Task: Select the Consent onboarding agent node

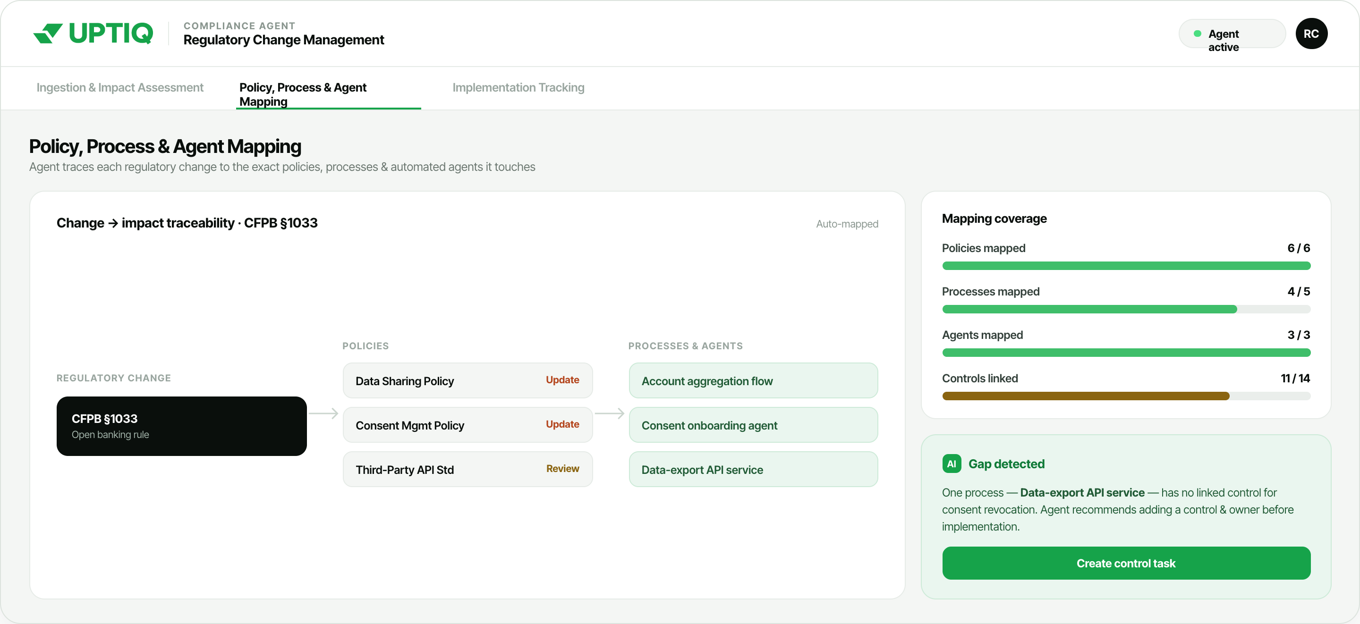Action: click(753, 424)
